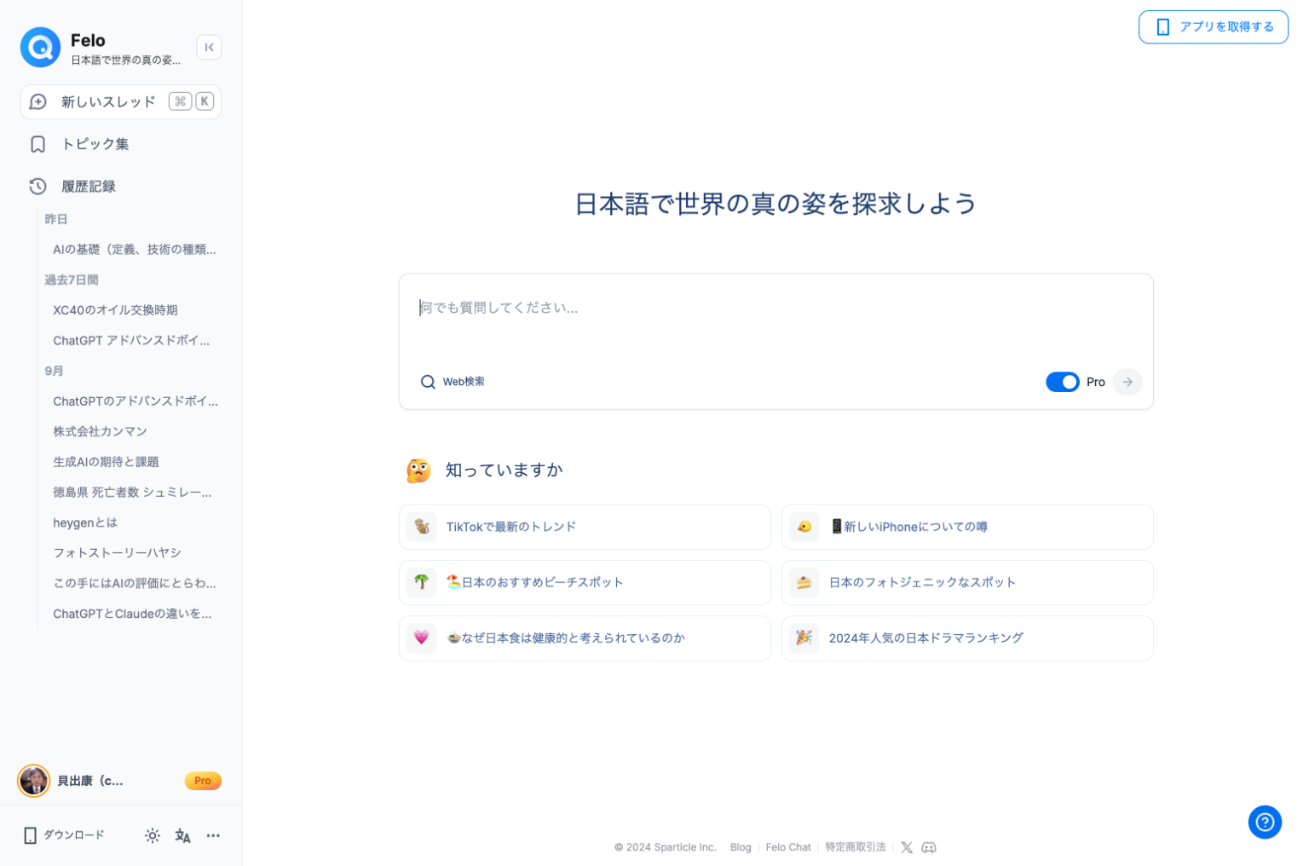Open history item AIの基礎（定義、技術の種類

(x=135, y=250)
